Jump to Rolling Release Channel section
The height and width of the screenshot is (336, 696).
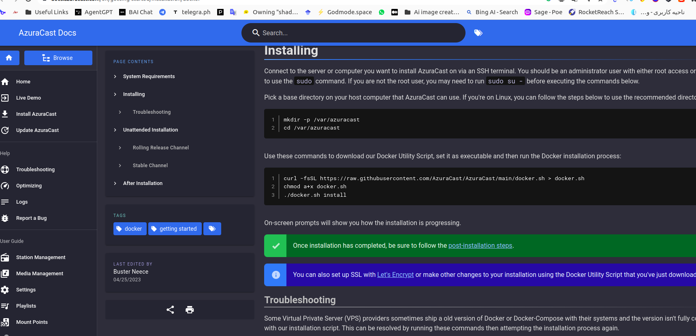click(x=161, y=148)
